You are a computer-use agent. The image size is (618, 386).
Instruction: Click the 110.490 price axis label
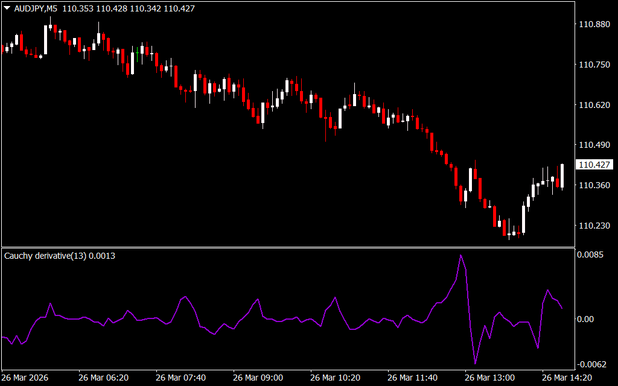pyautogui.click(x=594, y=145)
